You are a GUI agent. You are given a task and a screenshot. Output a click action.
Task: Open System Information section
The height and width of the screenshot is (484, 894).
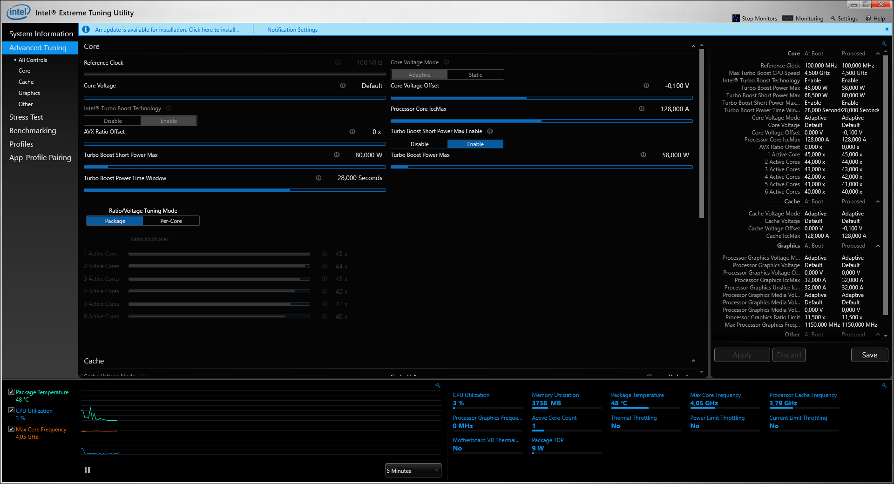(x=41, y=34)
